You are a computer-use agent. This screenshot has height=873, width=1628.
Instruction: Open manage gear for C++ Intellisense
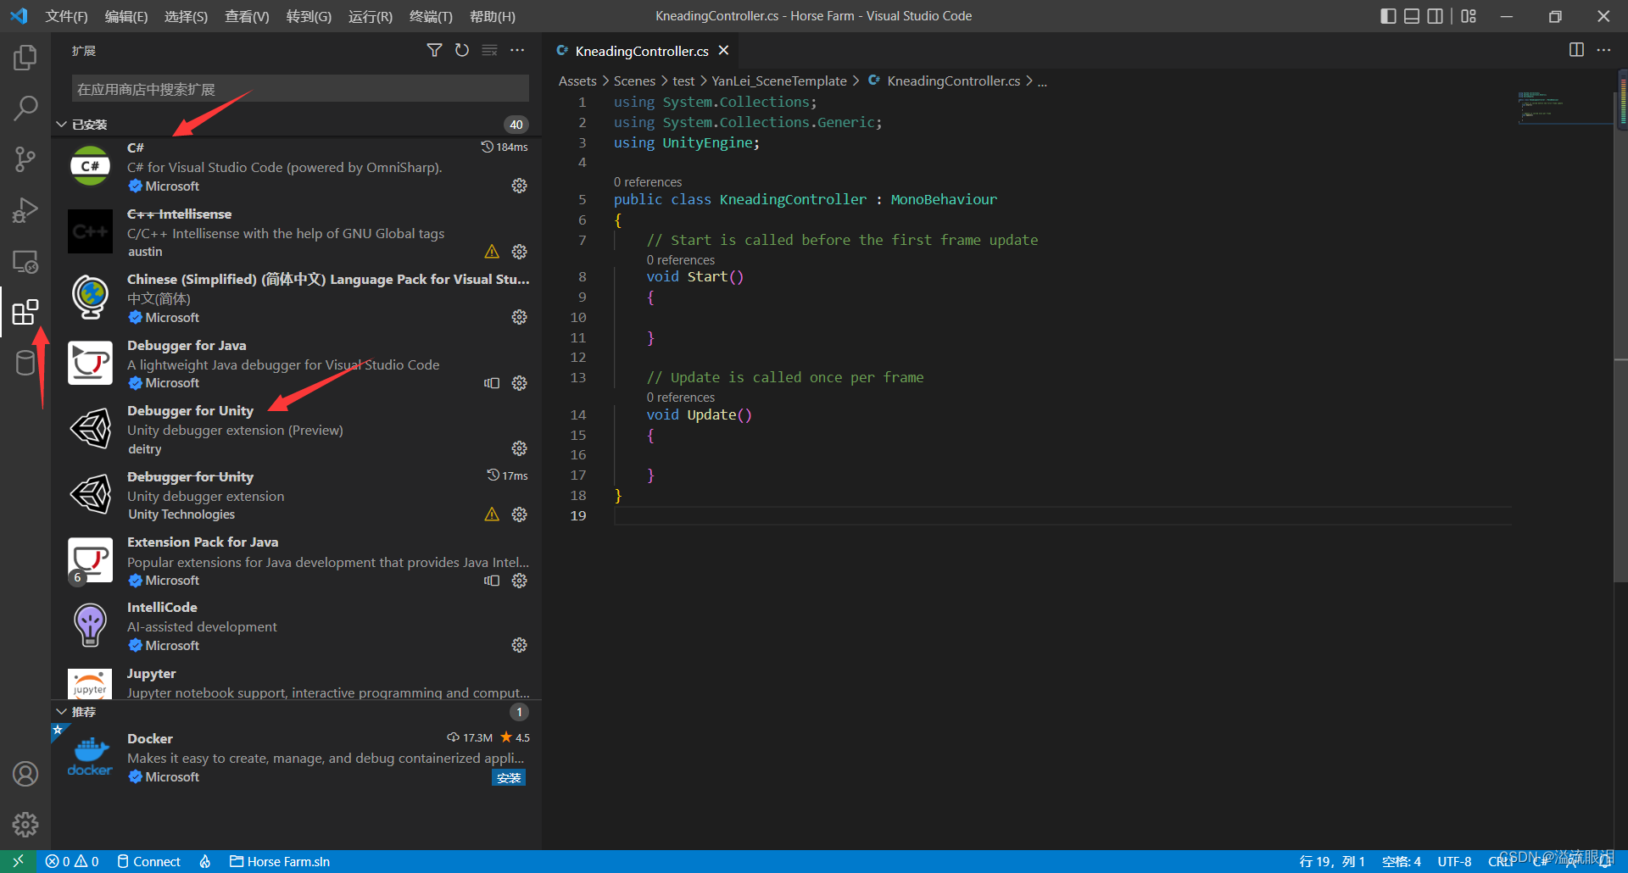[520, 252]
